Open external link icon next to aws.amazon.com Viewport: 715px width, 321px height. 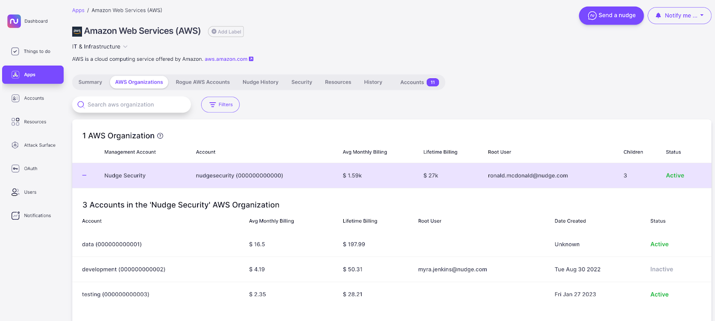[251, 59]
